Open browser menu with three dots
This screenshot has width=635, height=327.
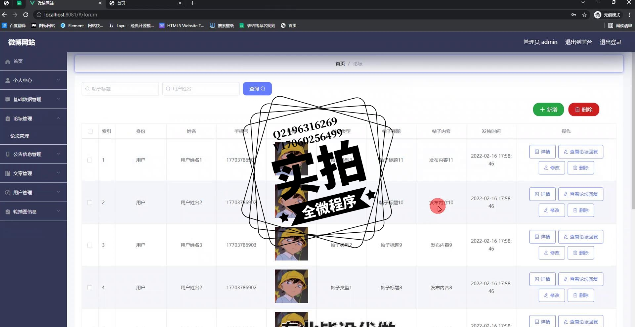pyautogui.click(x=629, y=15)
